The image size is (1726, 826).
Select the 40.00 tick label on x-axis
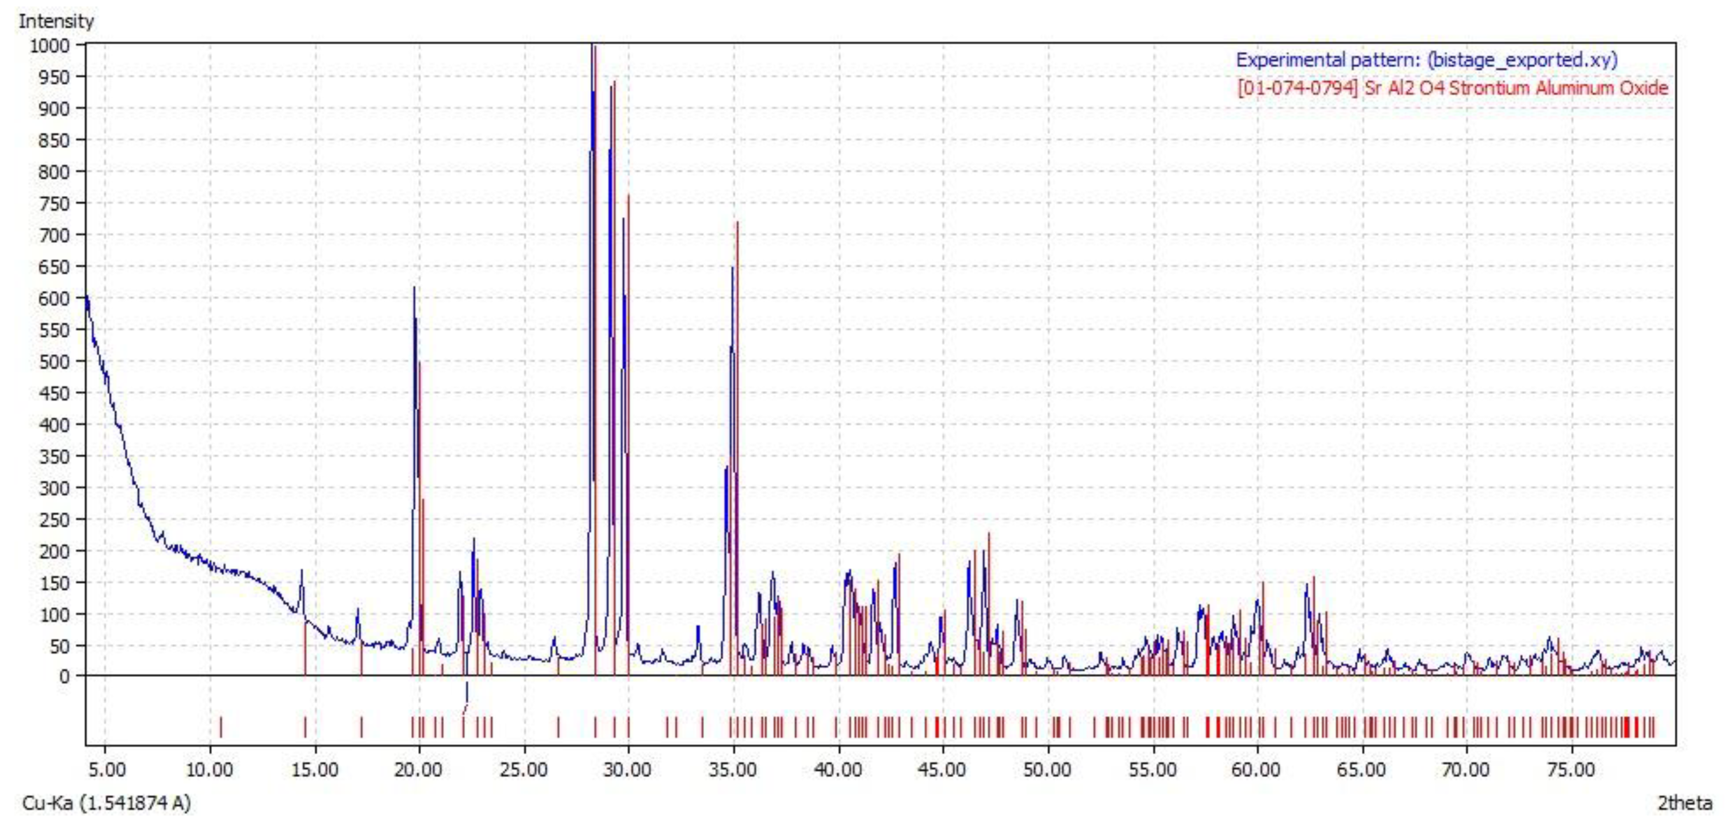pos(837,771)
